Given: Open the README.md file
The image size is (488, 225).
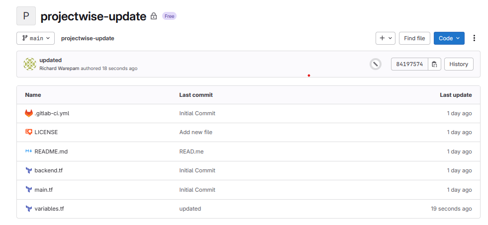Looking at the screenshot, I should coord(51,151).
